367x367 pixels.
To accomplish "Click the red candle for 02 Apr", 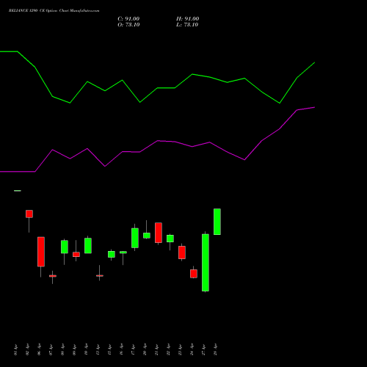I will point(29,214).
